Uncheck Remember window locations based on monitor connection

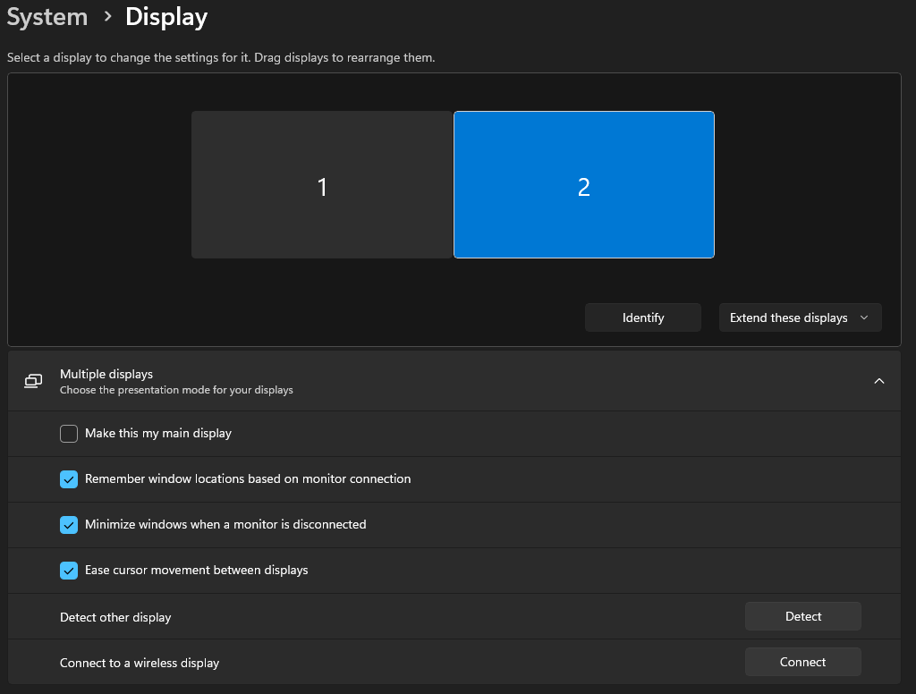[69, 479]
